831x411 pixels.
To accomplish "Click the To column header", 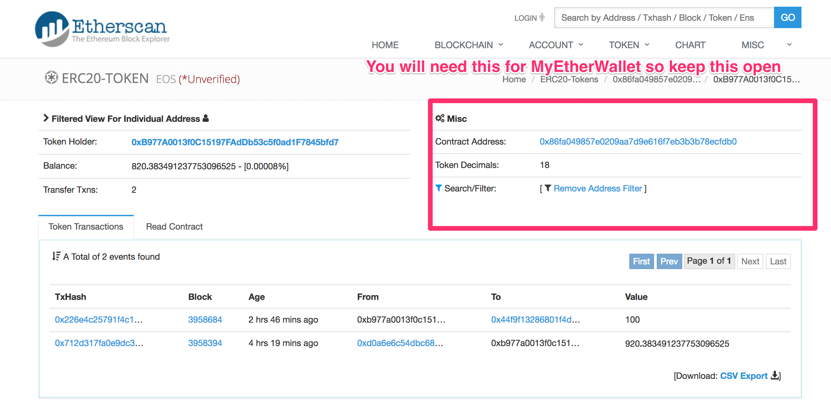I will click(x=496, y=297).
